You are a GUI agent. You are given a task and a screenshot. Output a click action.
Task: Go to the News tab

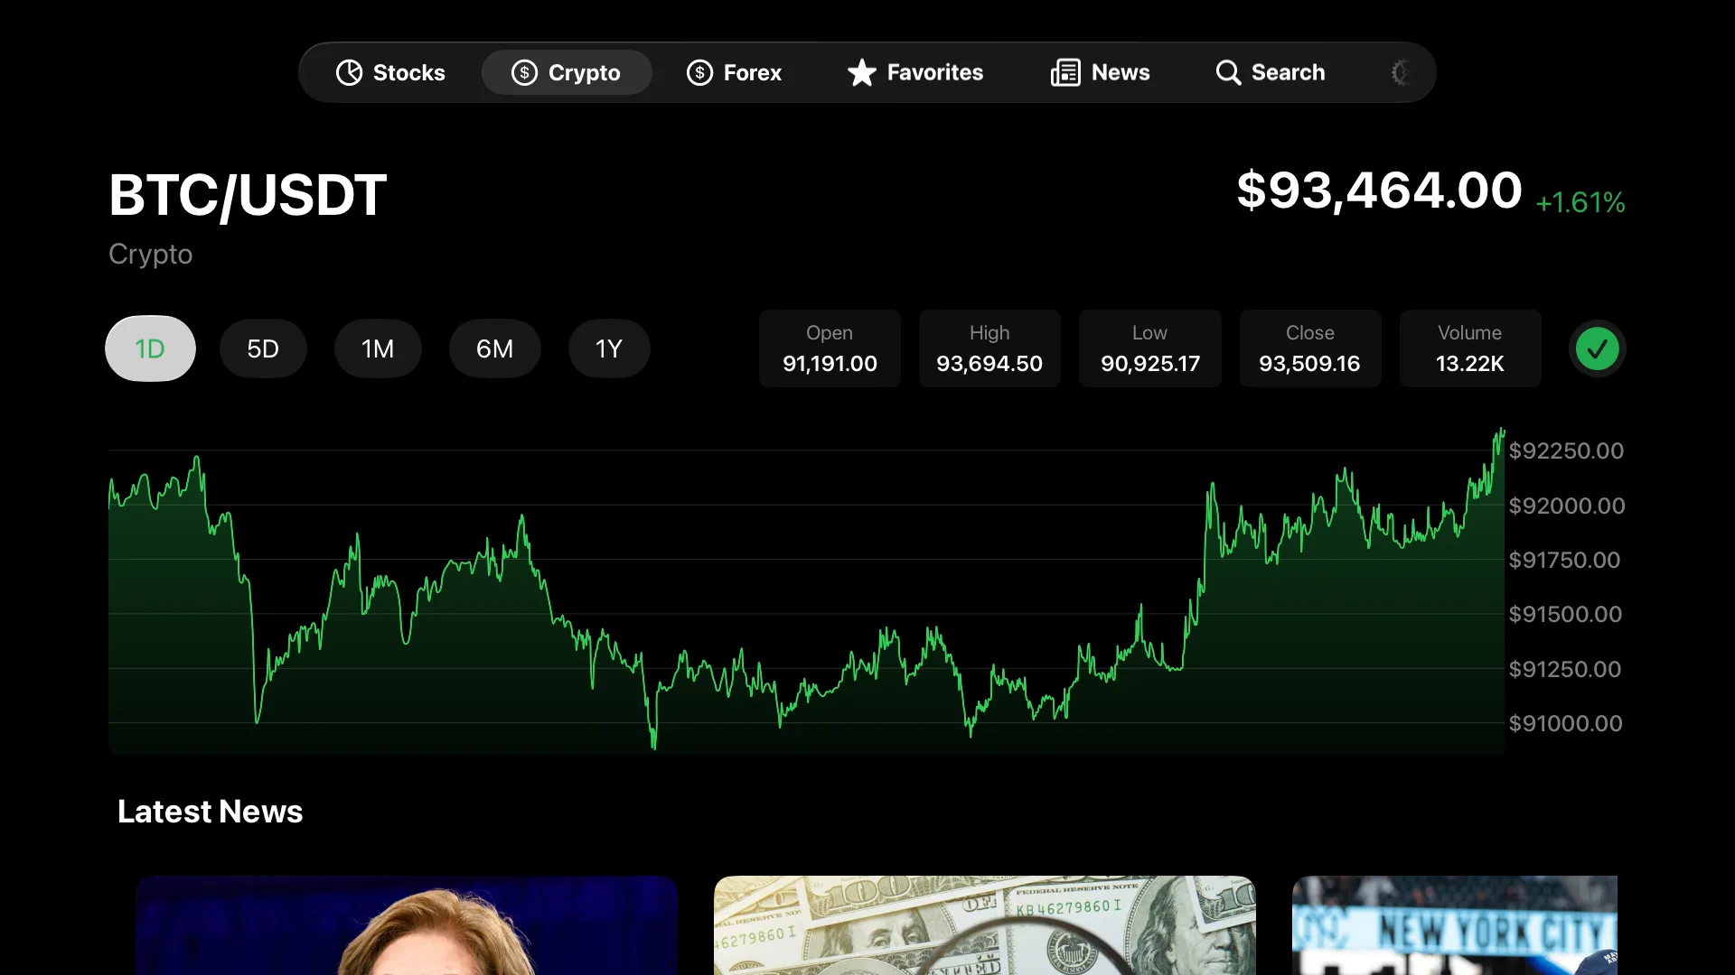pos(1101,72)
